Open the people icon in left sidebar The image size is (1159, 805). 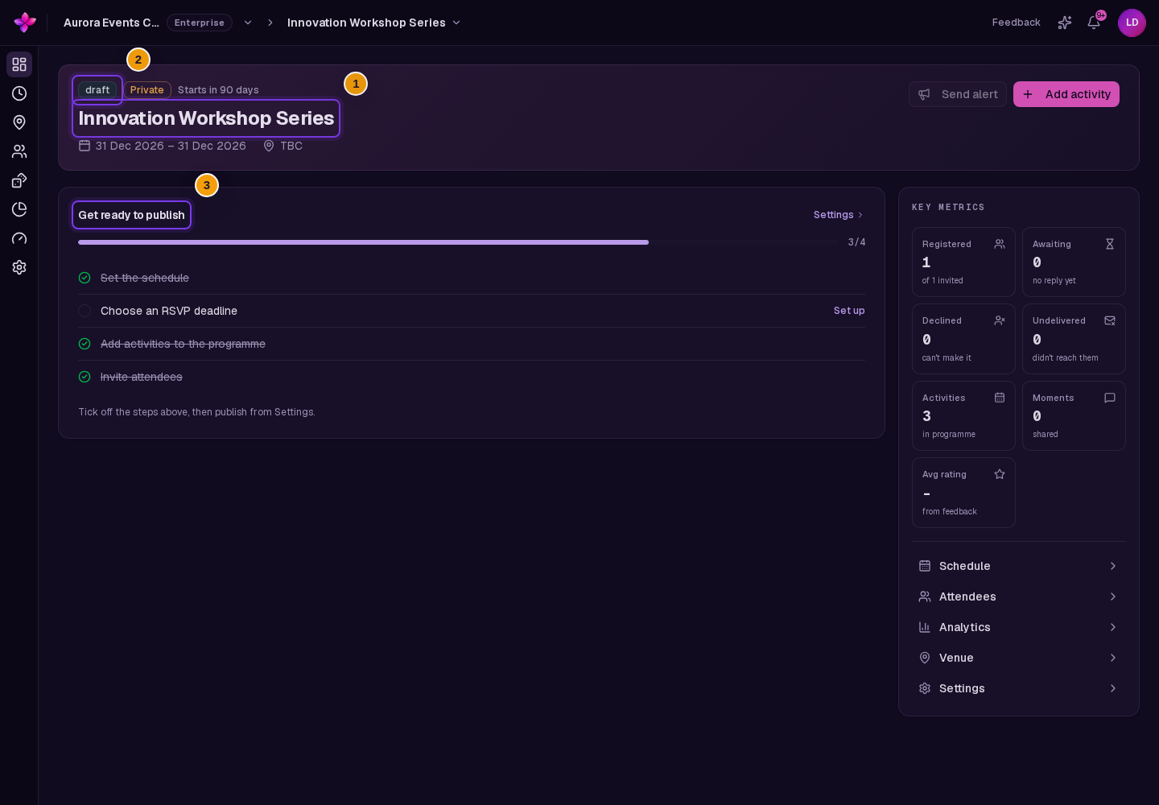19,151
